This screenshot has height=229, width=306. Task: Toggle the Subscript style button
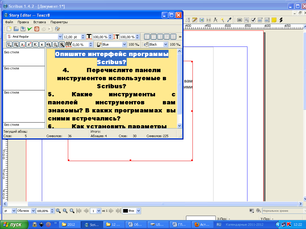coord(22,44)
